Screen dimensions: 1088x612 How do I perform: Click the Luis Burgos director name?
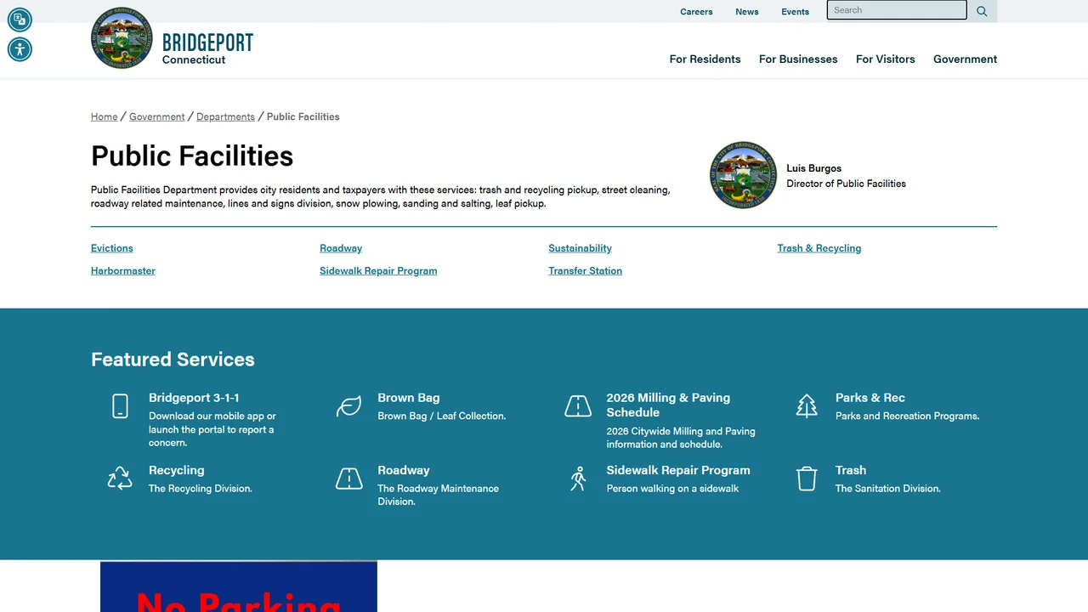pos(813,168)
